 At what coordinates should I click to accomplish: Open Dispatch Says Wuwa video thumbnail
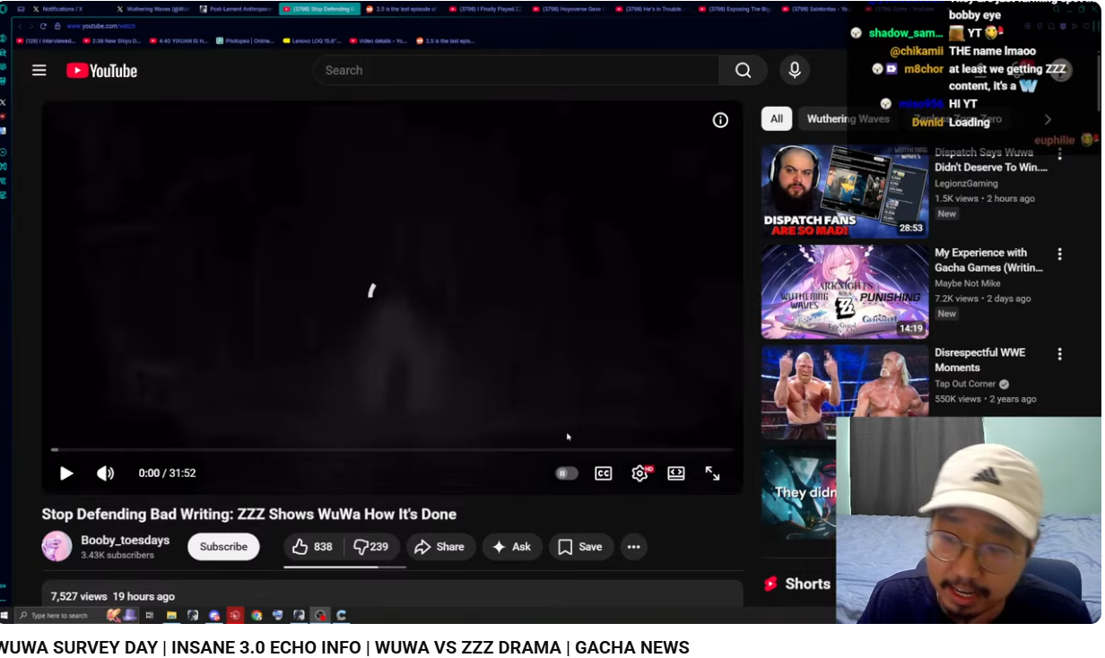point(845,191)
